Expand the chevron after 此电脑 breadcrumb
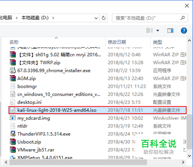 pos(17,18)
